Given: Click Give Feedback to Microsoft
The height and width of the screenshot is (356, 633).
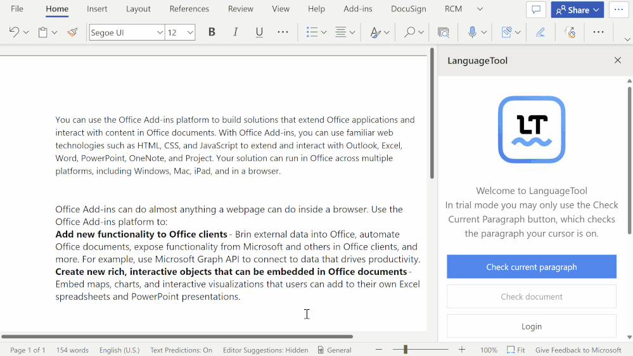Looking at the screenshot, I should click(x=579, y=350).
